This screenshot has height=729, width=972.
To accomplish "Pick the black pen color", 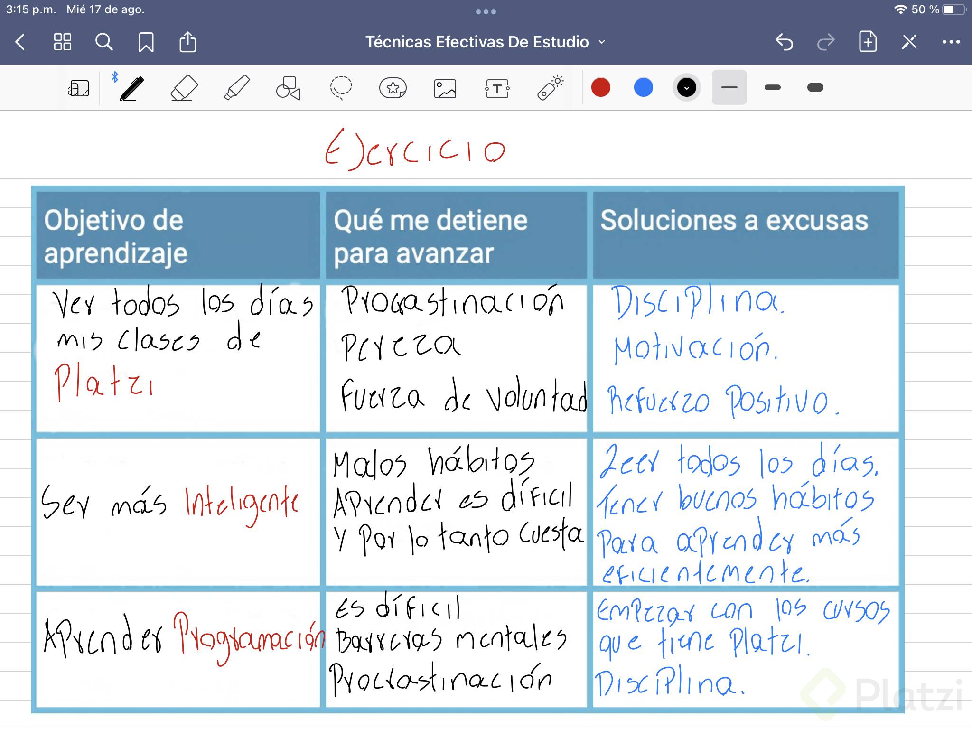I will [x=686, y=88].
